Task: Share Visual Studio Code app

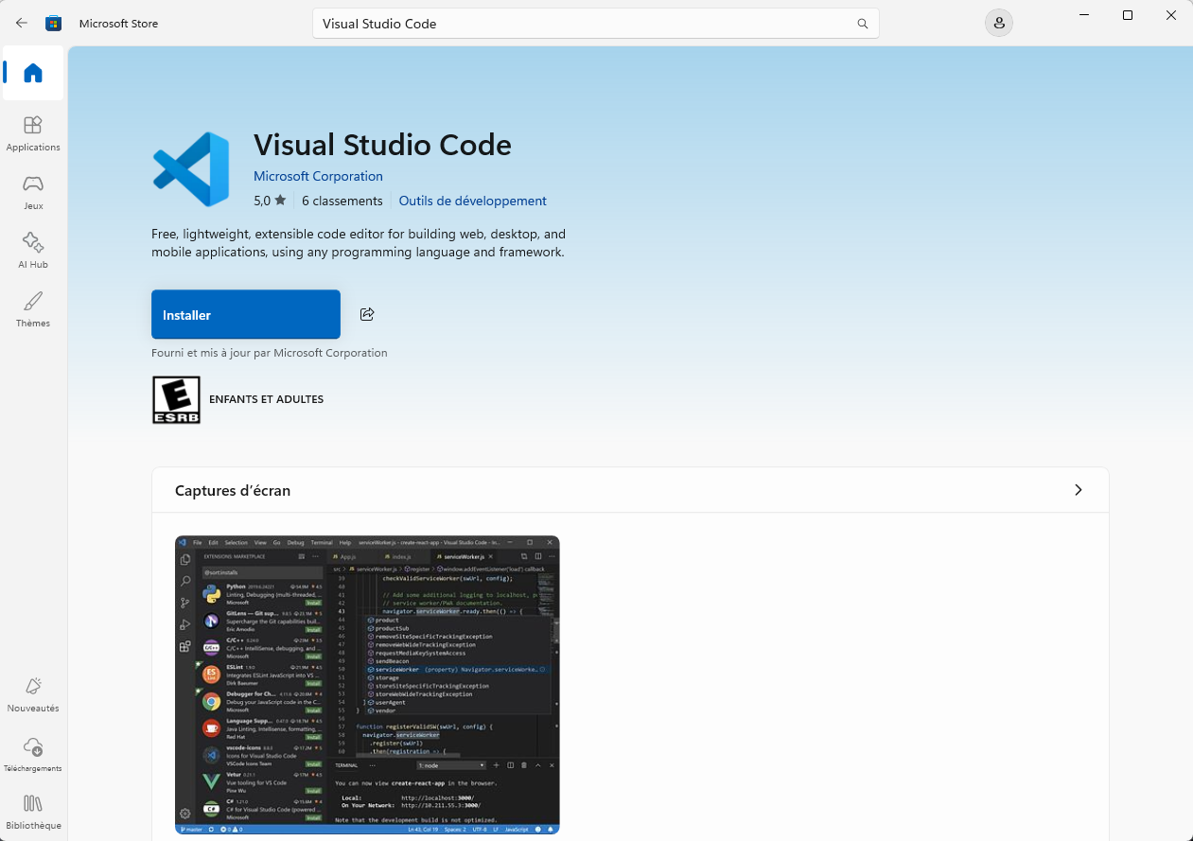Action: click(x=367, y=314)
